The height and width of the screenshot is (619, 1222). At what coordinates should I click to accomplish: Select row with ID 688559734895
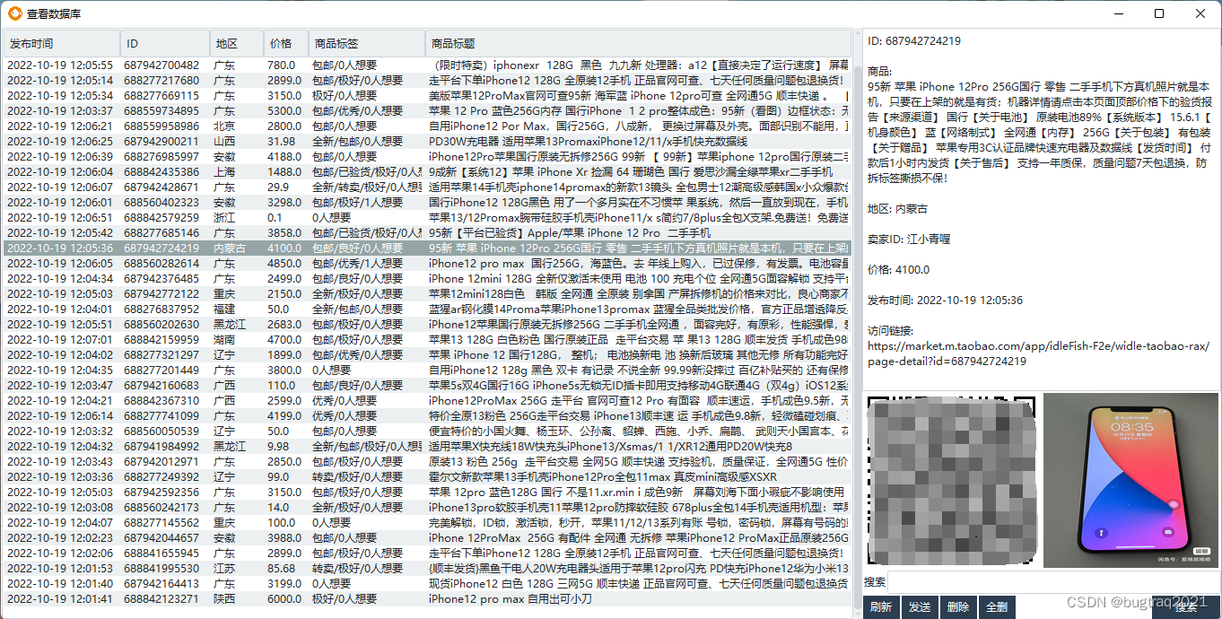[426, 111]
